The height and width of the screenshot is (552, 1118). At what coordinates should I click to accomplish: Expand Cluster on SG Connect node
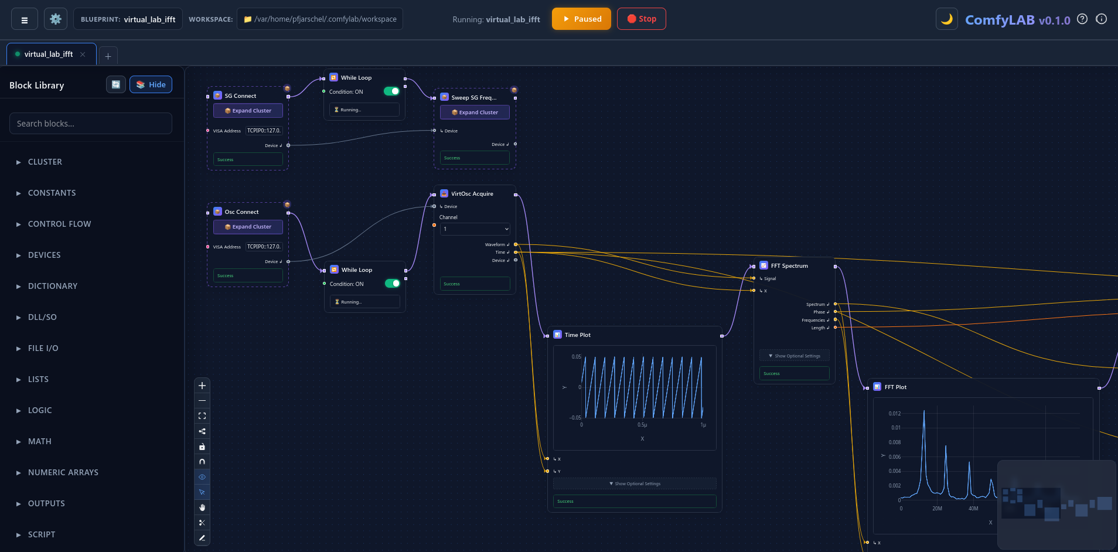pyautogui.click(x=248, y=111)
